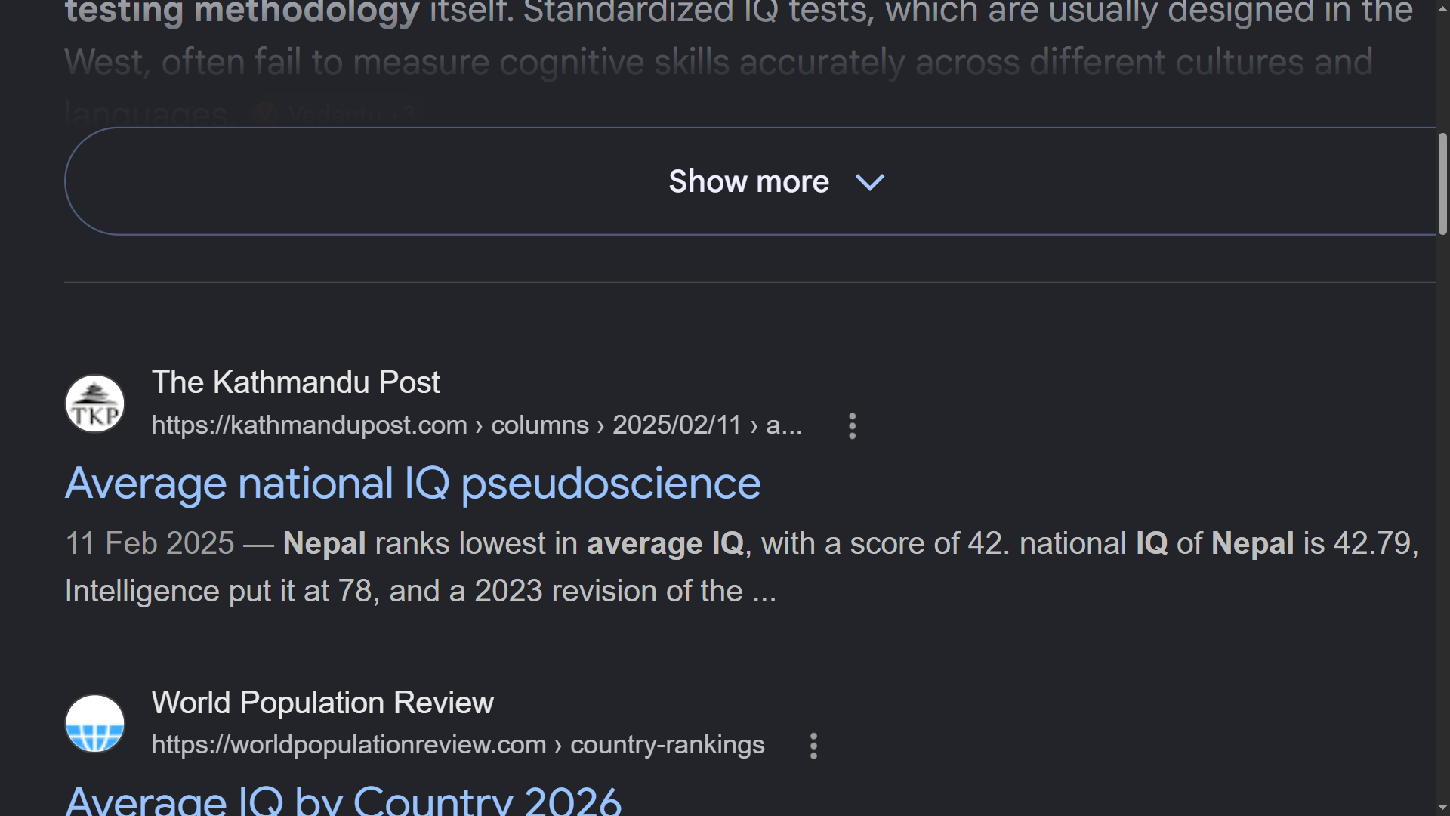Expand the AI overview with Show more
Image resolution: width=1450 pixels, height=816 pixels.
pyautogui.click(x=750, y=181)
